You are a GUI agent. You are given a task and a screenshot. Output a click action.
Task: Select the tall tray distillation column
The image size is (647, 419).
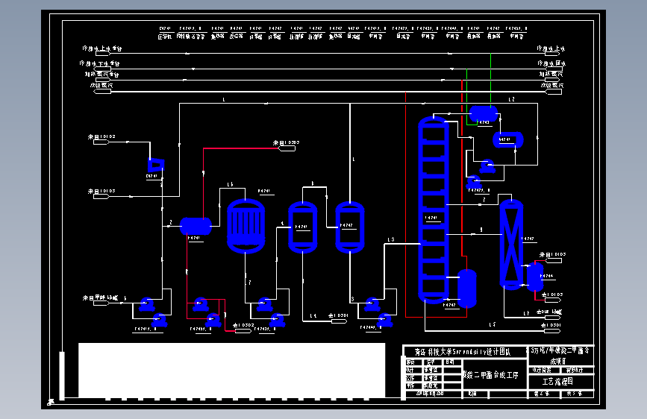point(434,210)
